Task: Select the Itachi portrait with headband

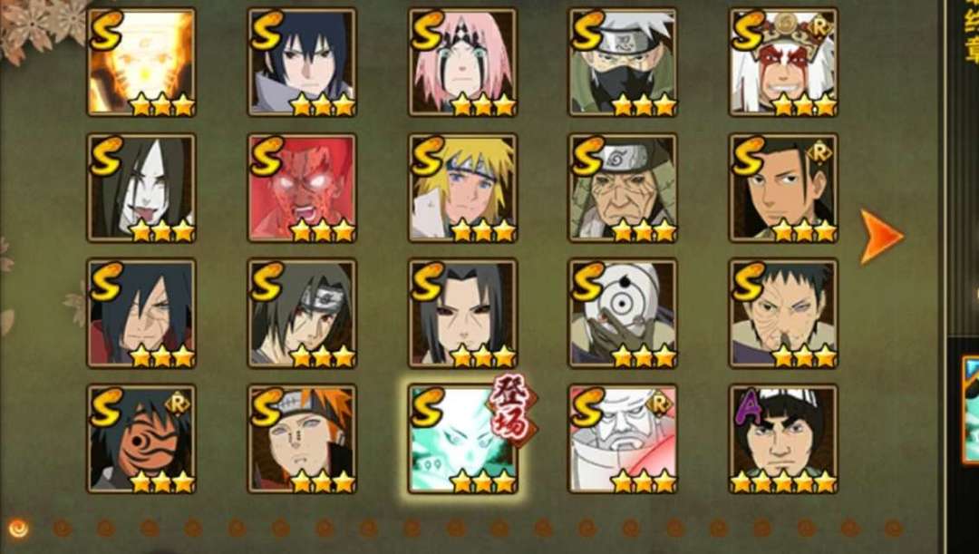Action: pos(302,313)
